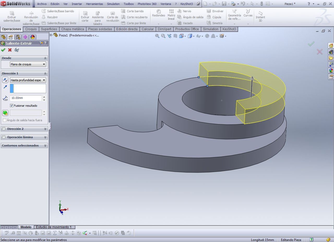Click Corte por límite button
The width and height of the screenshot is (334, 242).
[134, 23]
